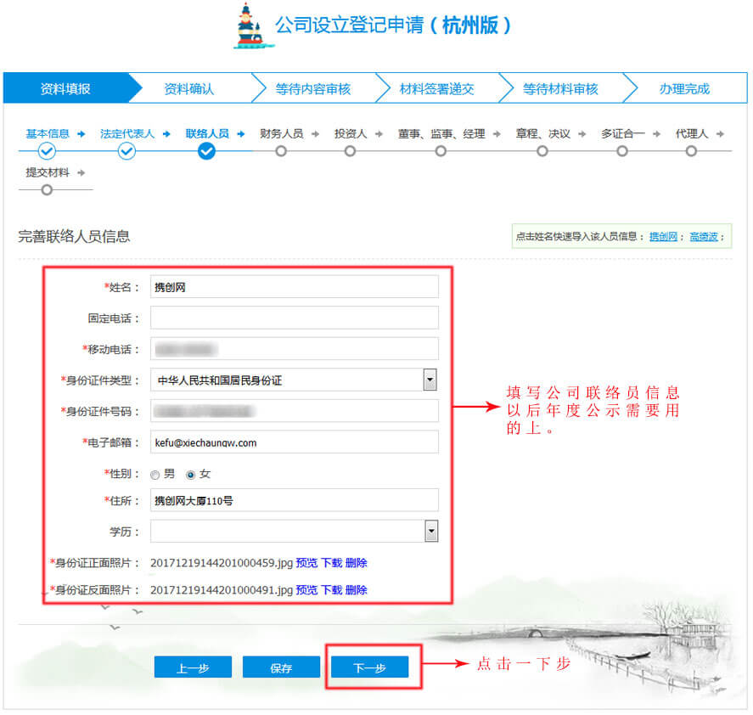Switch to the 资料确认 stage tab
Screen dimensions: 753x715
[x=190, y=87]
